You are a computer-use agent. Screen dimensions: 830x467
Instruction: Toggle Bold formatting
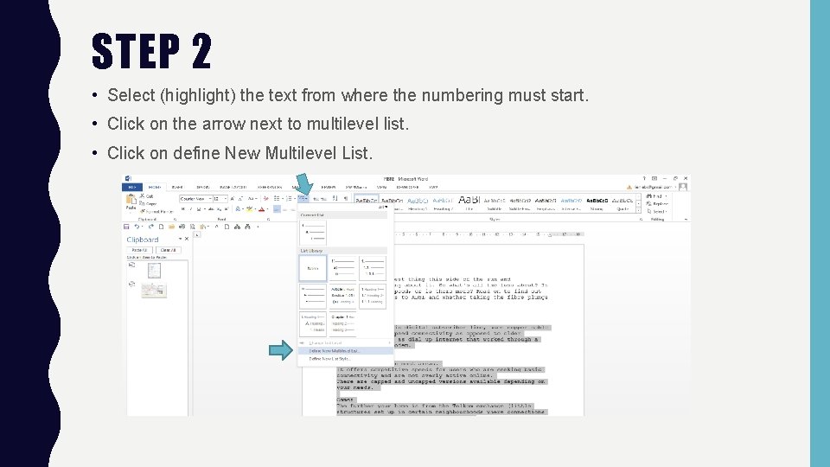pyautogui.click(x=183, y=208)
